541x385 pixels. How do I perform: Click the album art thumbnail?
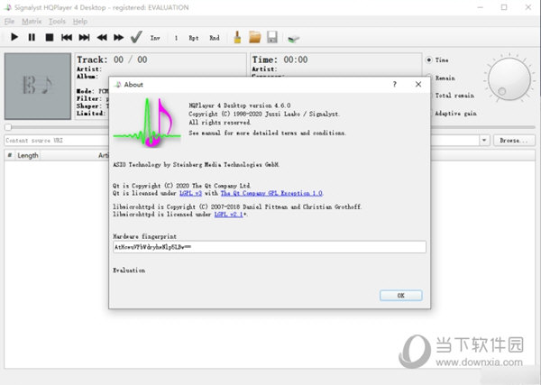tap(38, 87)
